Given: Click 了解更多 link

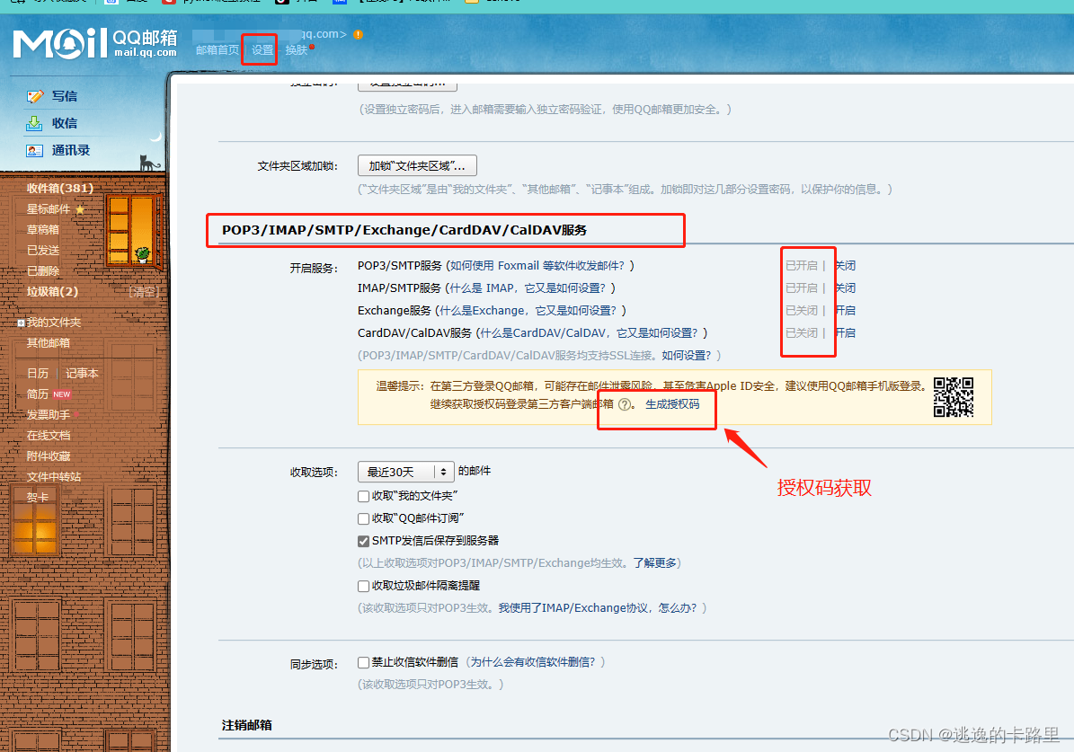Looking at the screenshot, I should pos(655,563).
